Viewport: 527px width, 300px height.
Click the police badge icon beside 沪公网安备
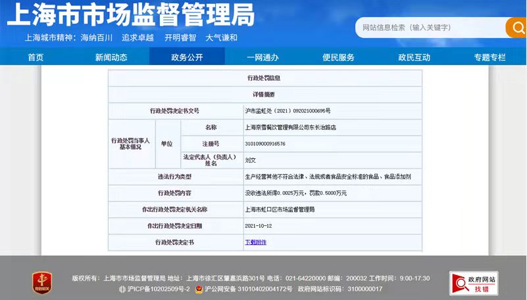[199, 289]
